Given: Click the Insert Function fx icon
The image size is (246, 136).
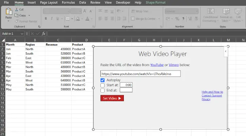Looking at the screenshot, I should pyautogui.click(x=43, y=34).
